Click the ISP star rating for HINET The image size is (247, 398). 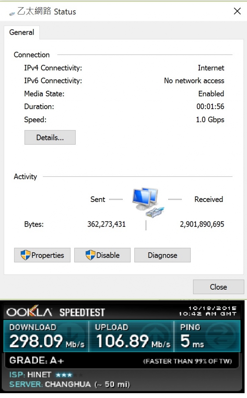click(69, 375)
